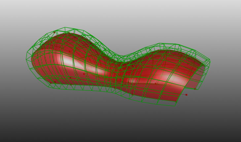This screenshot has width=241, height=142.
Task: Pick the red point at the cut edge bottom
Action: pyautogui.click(x=176, y=102)
